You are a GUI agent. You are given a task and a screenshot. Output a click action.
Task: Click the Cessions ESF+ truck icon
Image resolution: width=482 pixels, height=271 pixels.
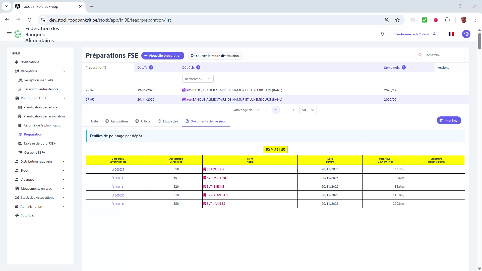[x=20, y=152]
